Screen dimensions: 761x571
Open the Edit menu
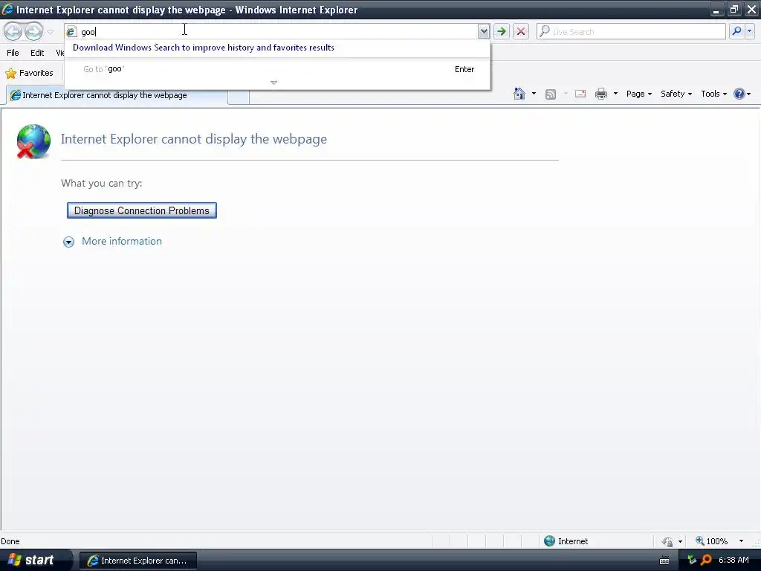pos(37,53)
